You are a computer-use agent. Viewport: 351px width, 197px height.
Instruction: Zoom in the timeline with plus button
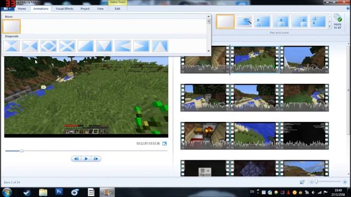click(345, 182)
